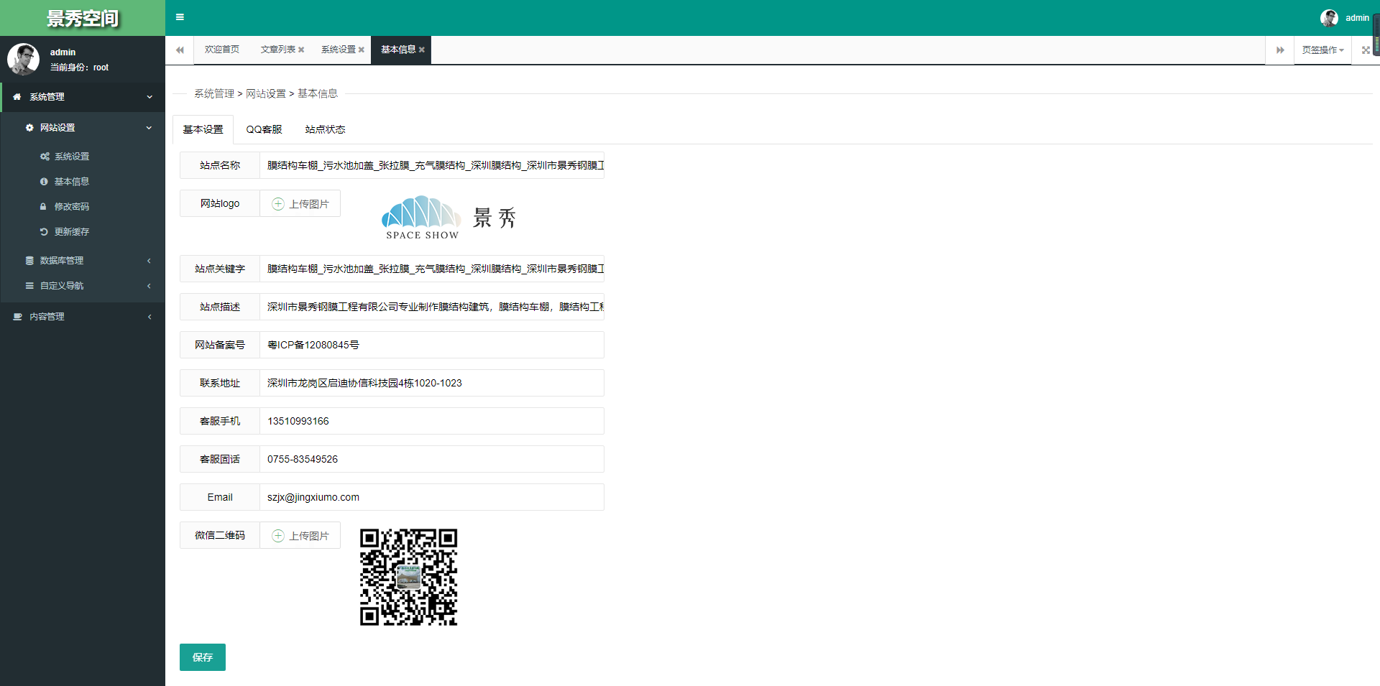Open the 页签操作 dropdown
This screenshot has width=1380, height=686.
1322,50
